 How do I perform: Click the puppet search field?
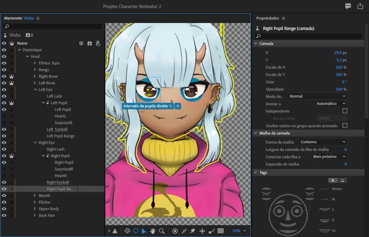click(53, 26)
